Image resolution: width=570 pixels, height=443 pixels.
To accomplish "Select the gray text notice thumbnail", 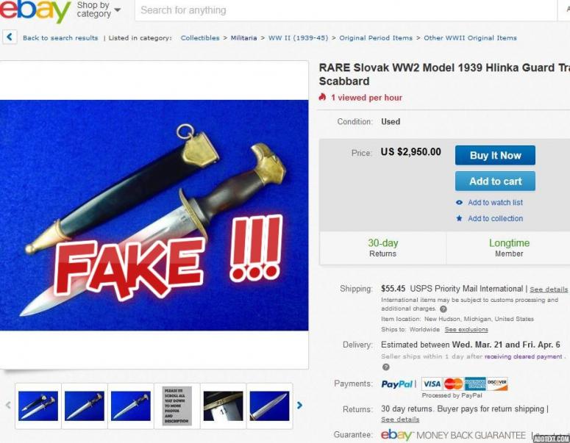I will pos(177,406).
